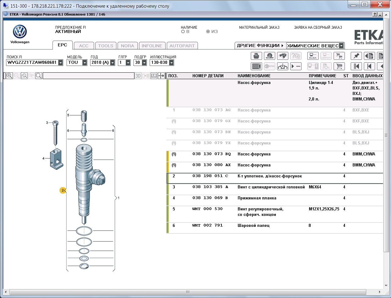Click the ПРИМЕЧАНИЕ column header
The width and height of the screenshot is (391, 298).
click(x=323, y=76)
